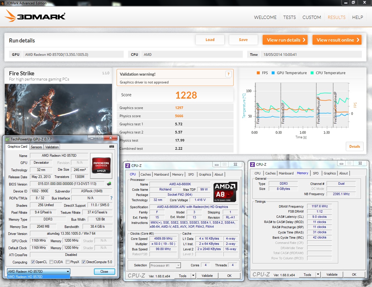Click OK in CPU-Z CPU window

point(229,276)
